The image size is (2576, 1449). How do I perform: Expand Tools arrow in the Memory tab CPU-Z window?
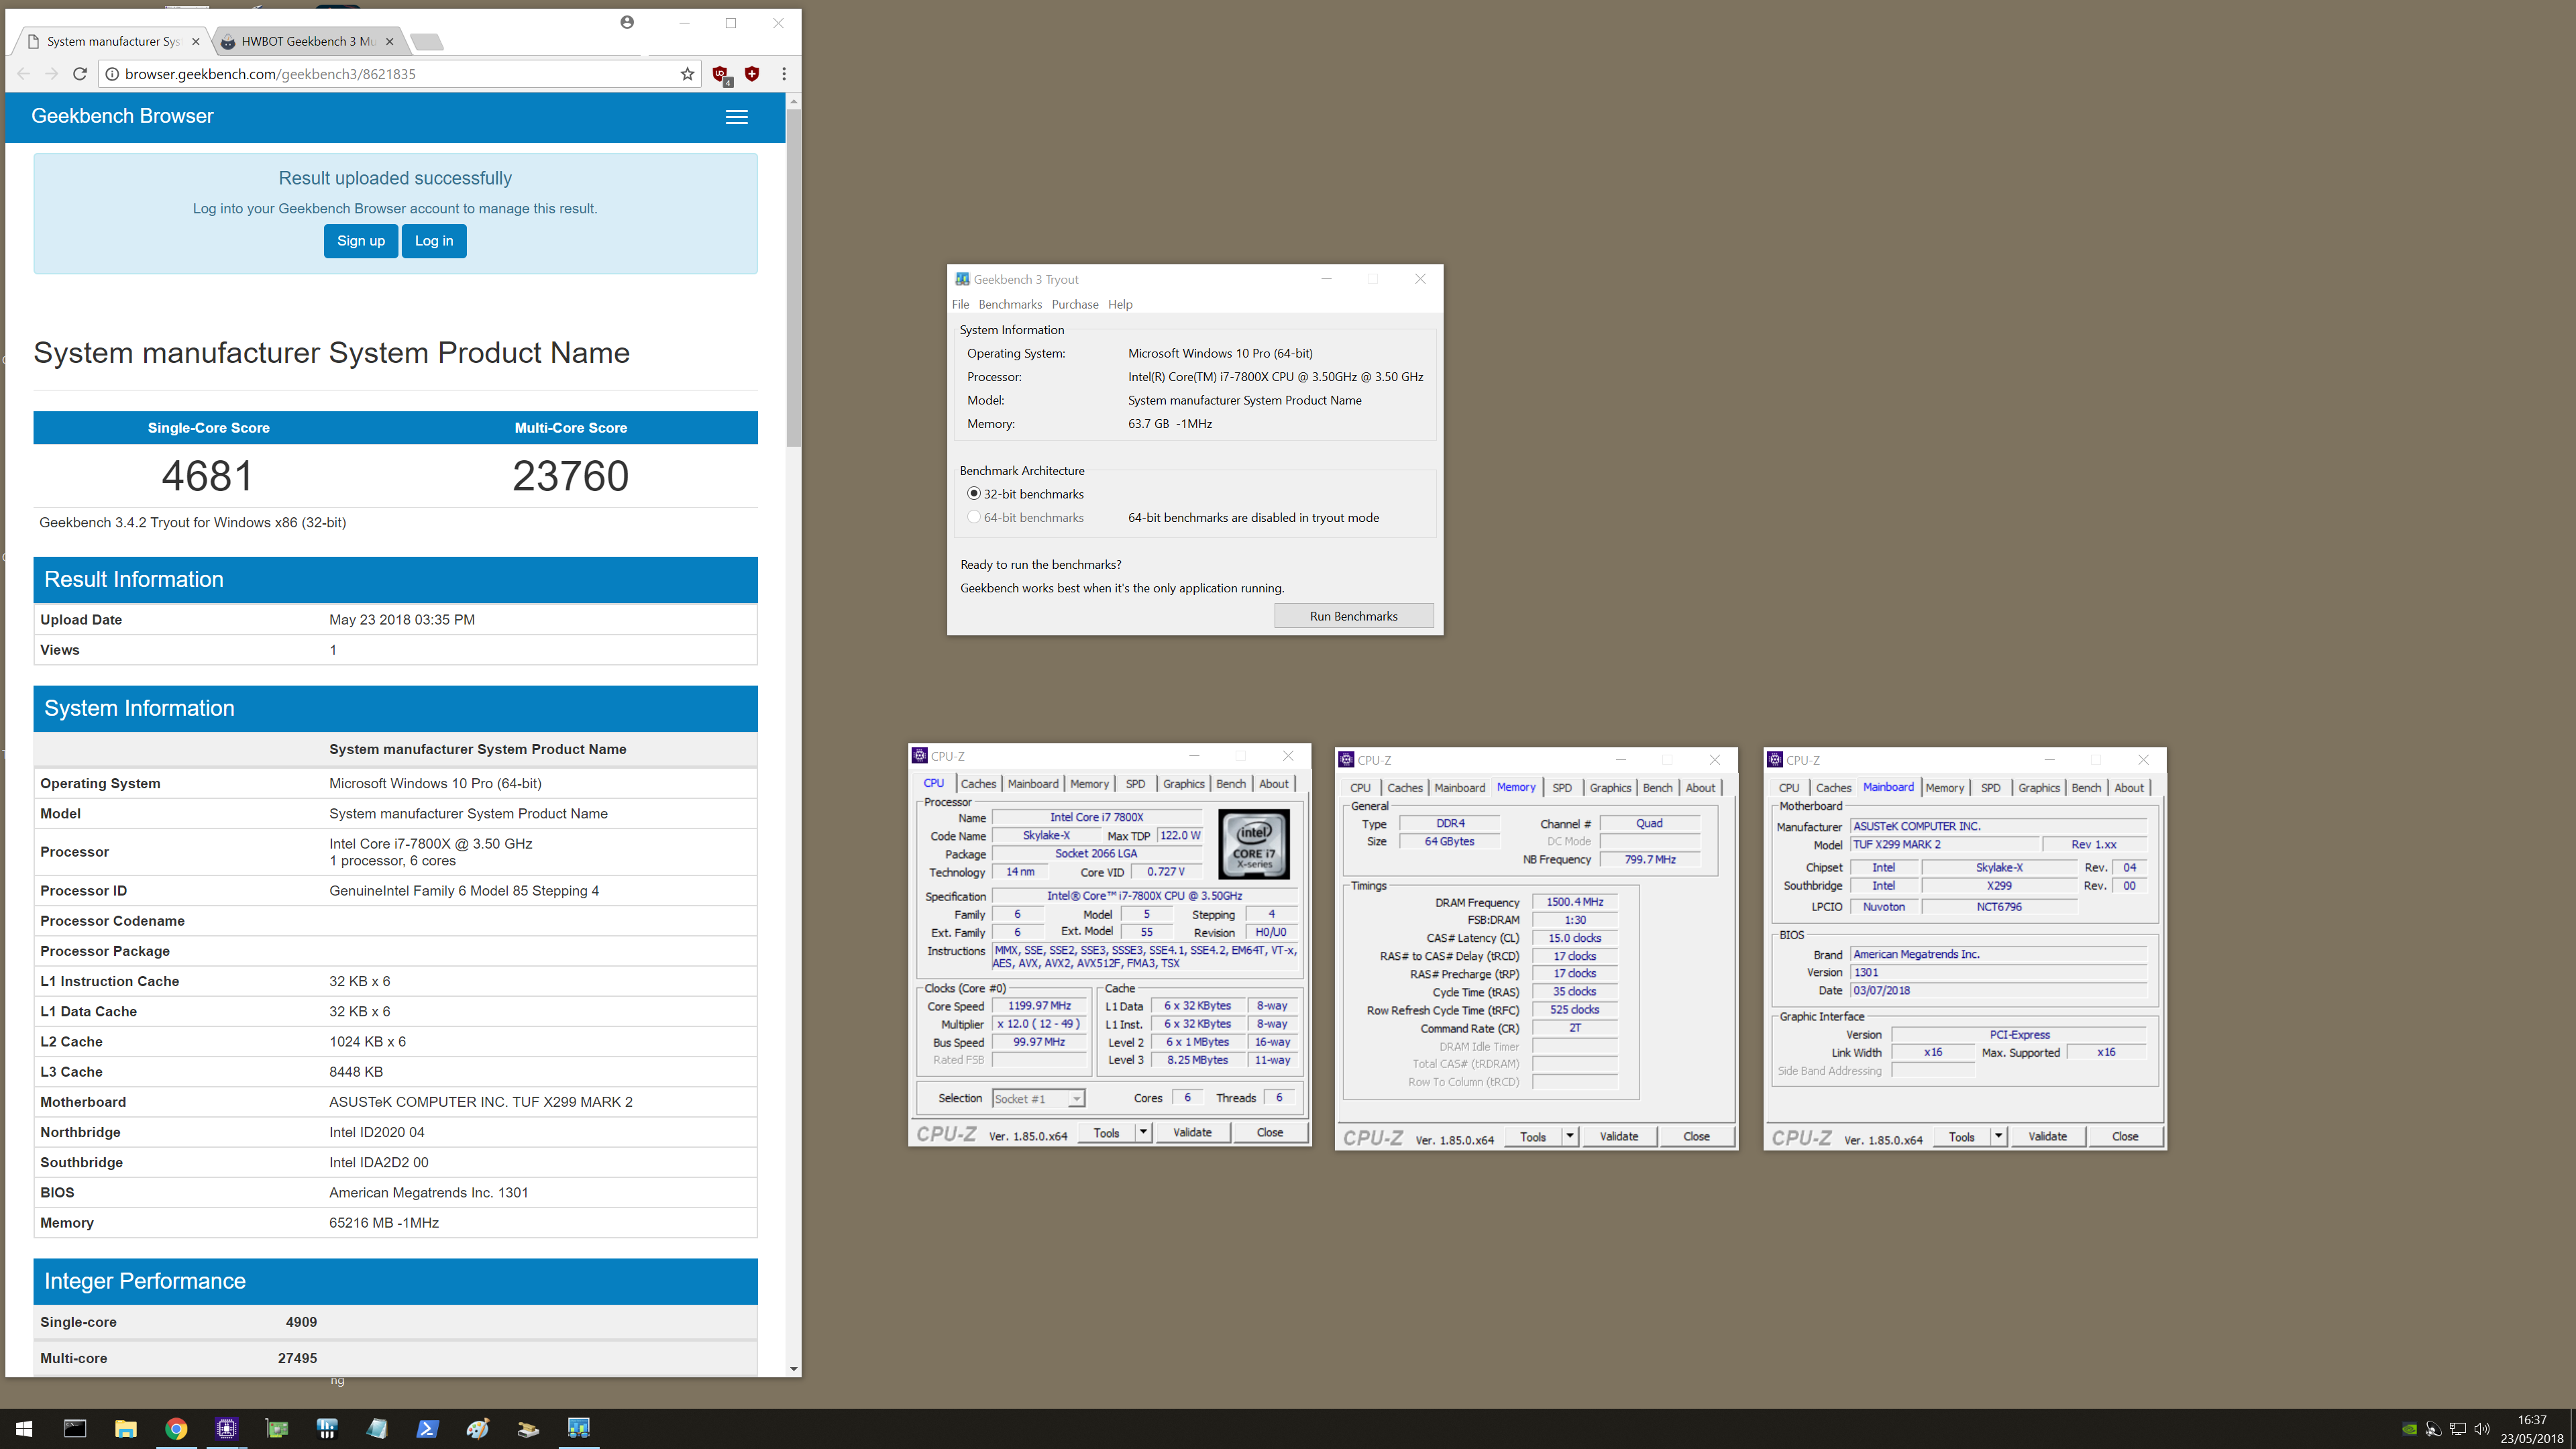(x=1570, y=1136)
